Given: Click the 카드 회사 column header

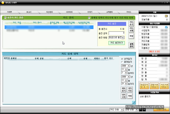Looking at the screenshot, I should pyautogui.click(x=37, y=23).
